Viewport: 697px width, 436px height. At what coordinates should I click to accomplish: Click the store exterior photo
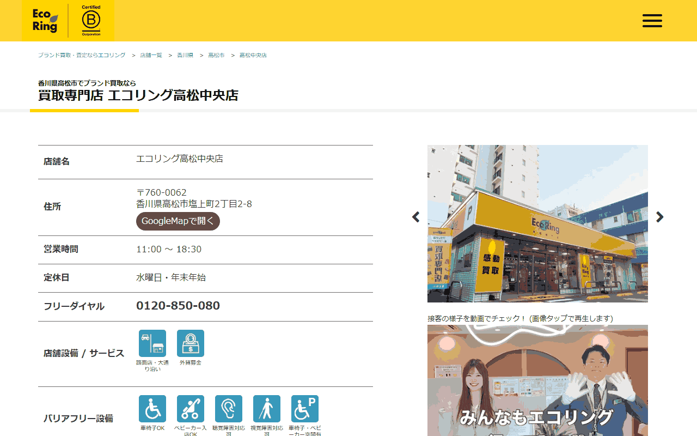(537, 223)
